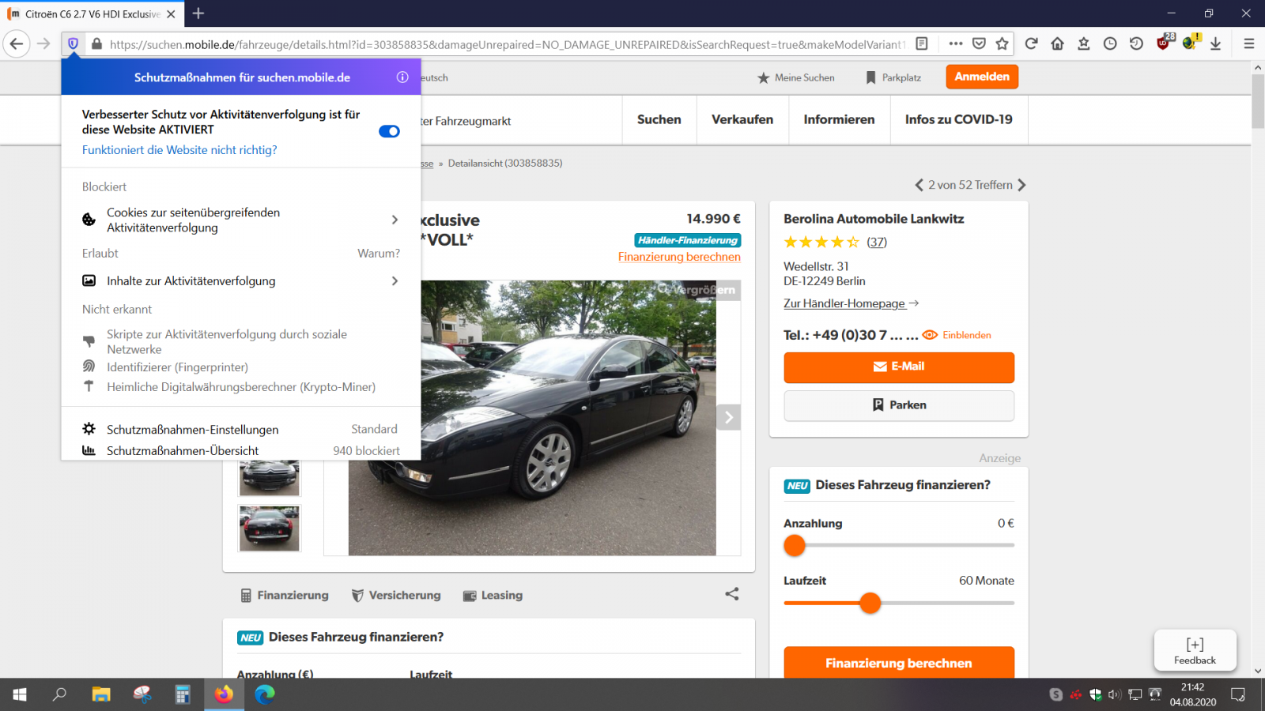Click the Parken button
This screenshot has width=1265, height=711.
tap(899, 405)
